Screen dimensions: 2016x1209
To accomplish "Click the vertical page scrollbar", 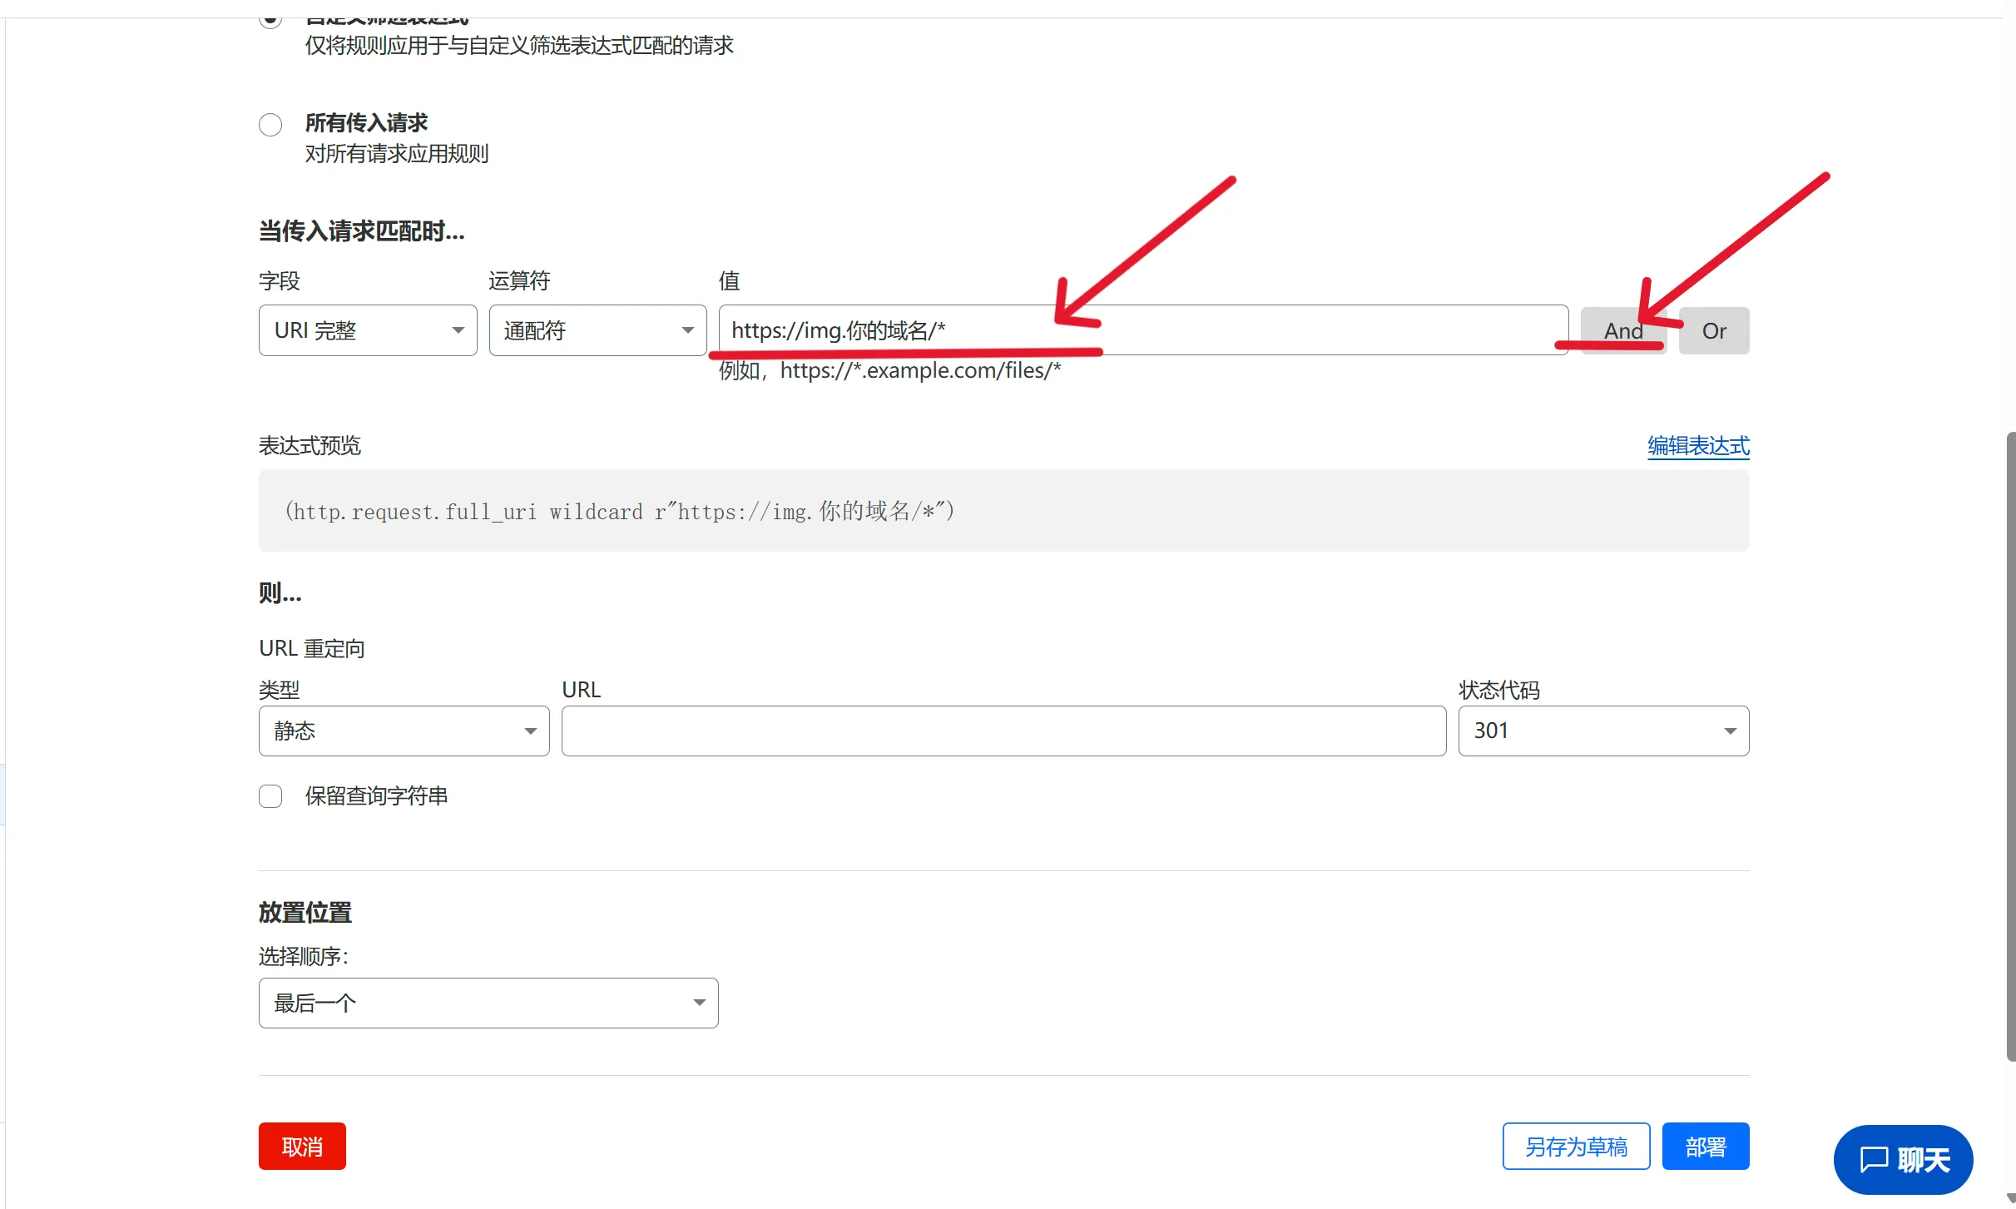I will [2010, 746].
